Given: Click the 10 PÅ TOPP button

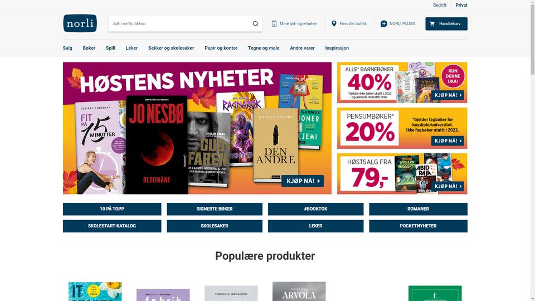Looking at the screenshot, I should [112, 209].
